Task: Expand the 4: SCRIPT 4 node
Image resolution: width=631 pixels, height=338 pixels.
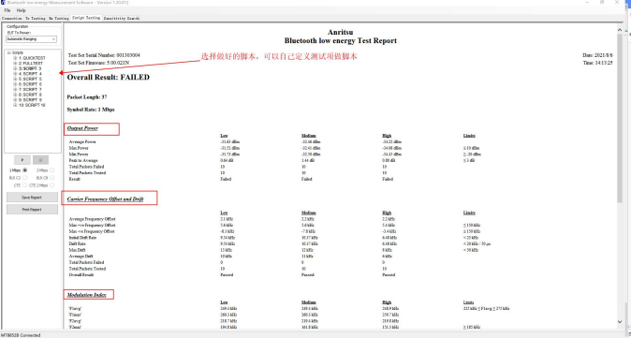Action: pyautogui.click(x=15, y=74)
